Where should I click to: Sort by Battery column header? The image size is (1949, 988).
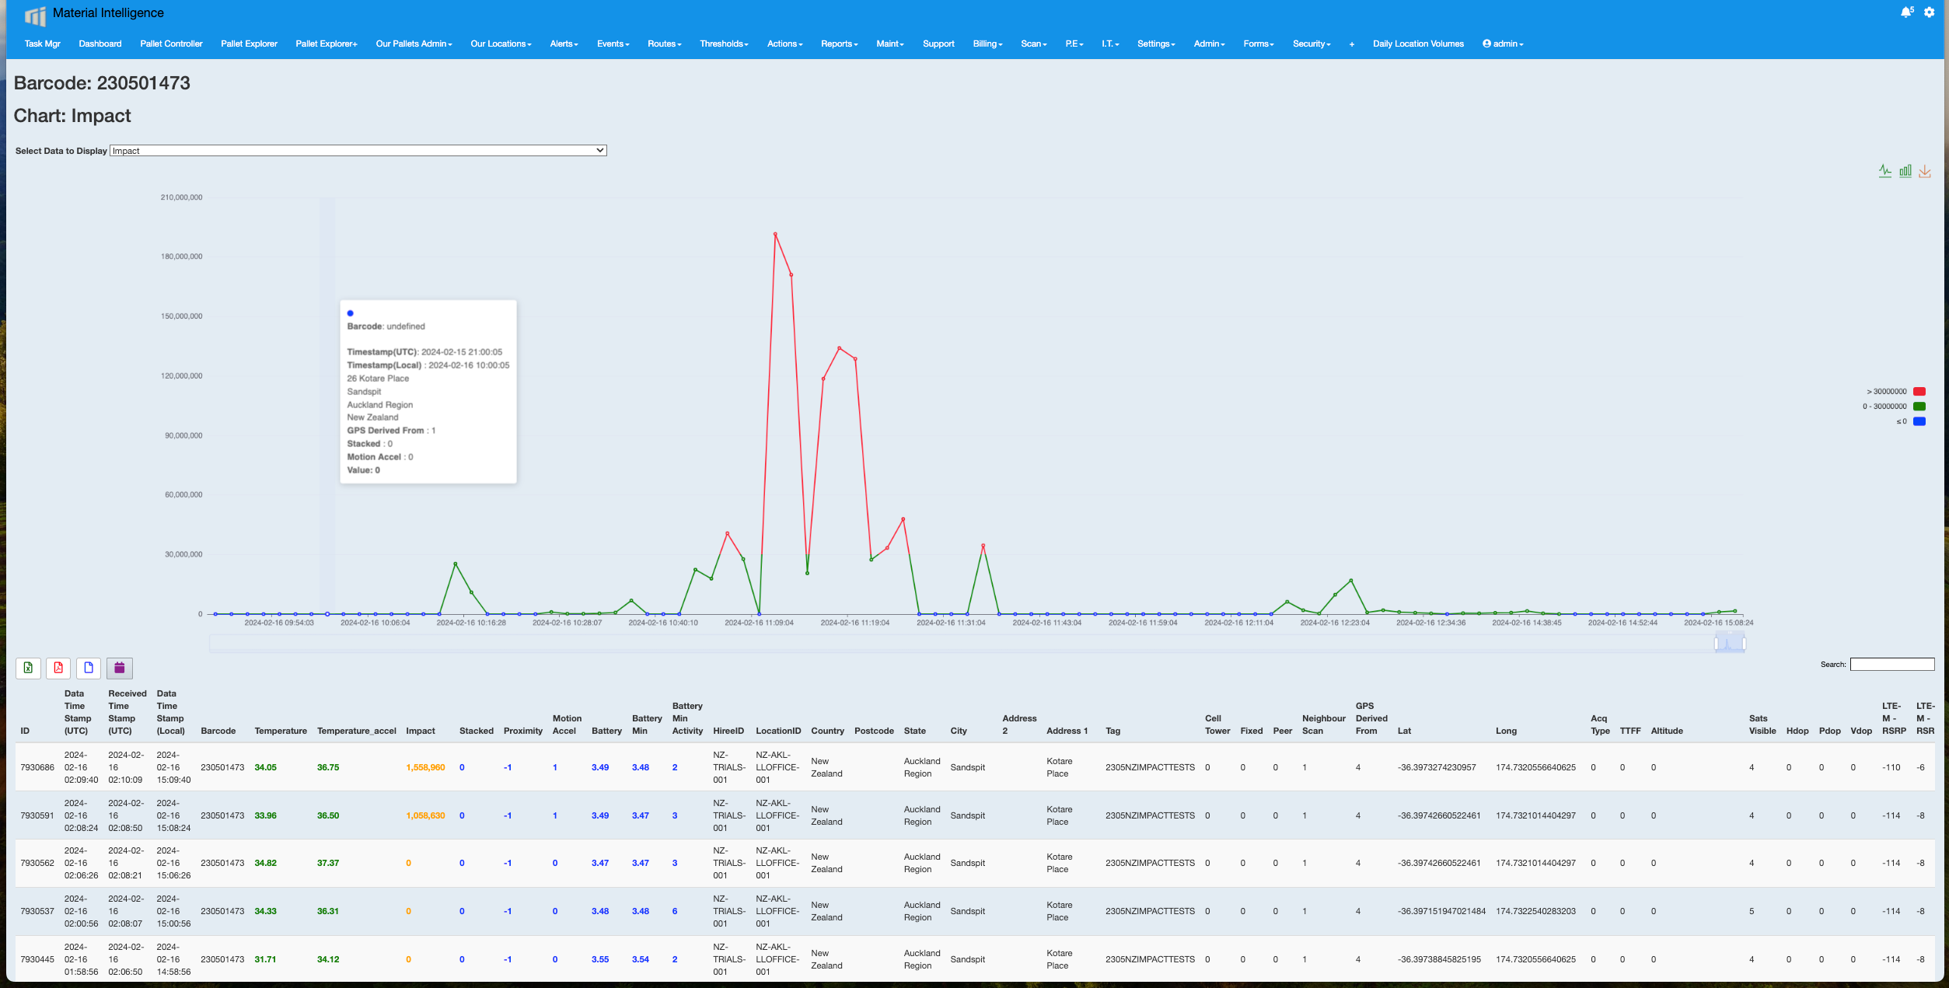[x=606, y=731]
